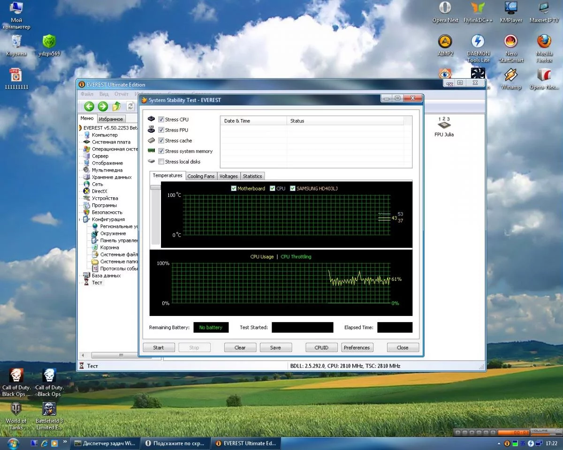Show hidden system tray icons arrow
Image resolution: width=563 pixels, height=450 pixels.
coord(499,443)
